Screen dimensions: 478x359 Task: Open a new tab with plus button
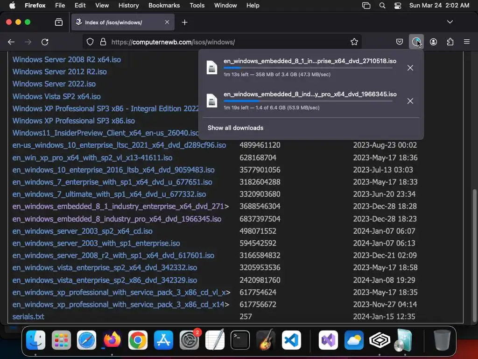(x=184, y=22)
